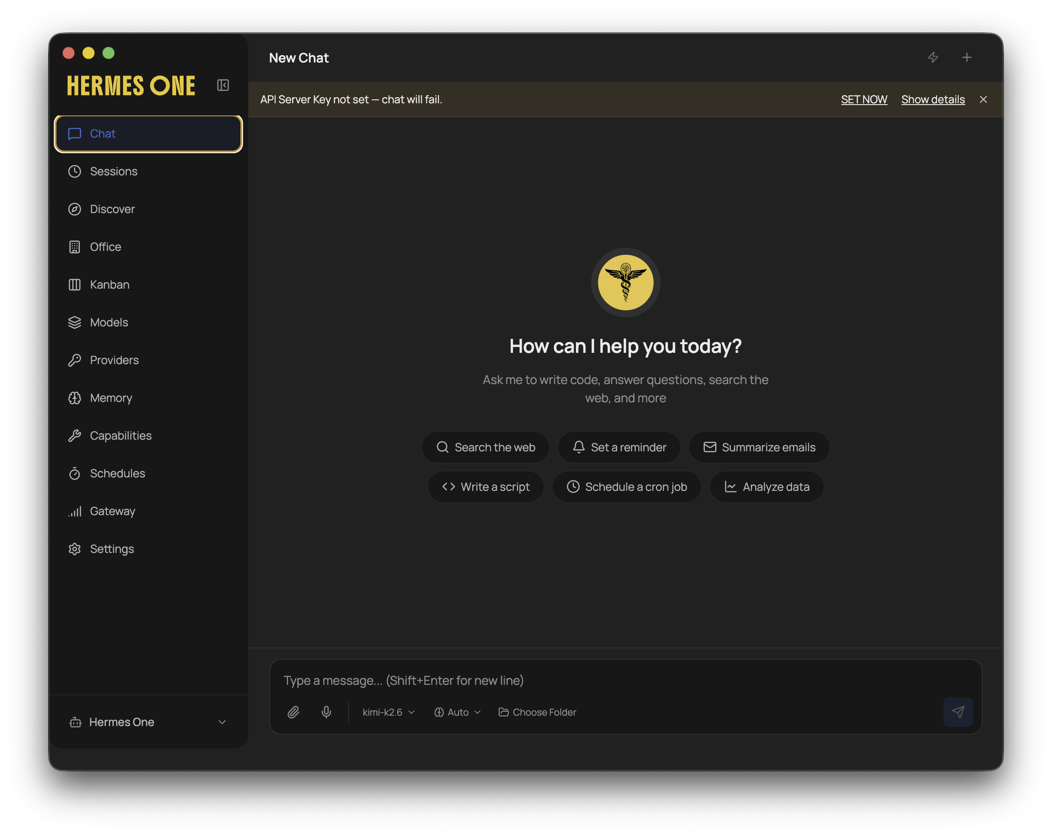Start a new chat with plus icon
Image resolution: width=1052 pixels, height=835 pixels.
[967, 58]
